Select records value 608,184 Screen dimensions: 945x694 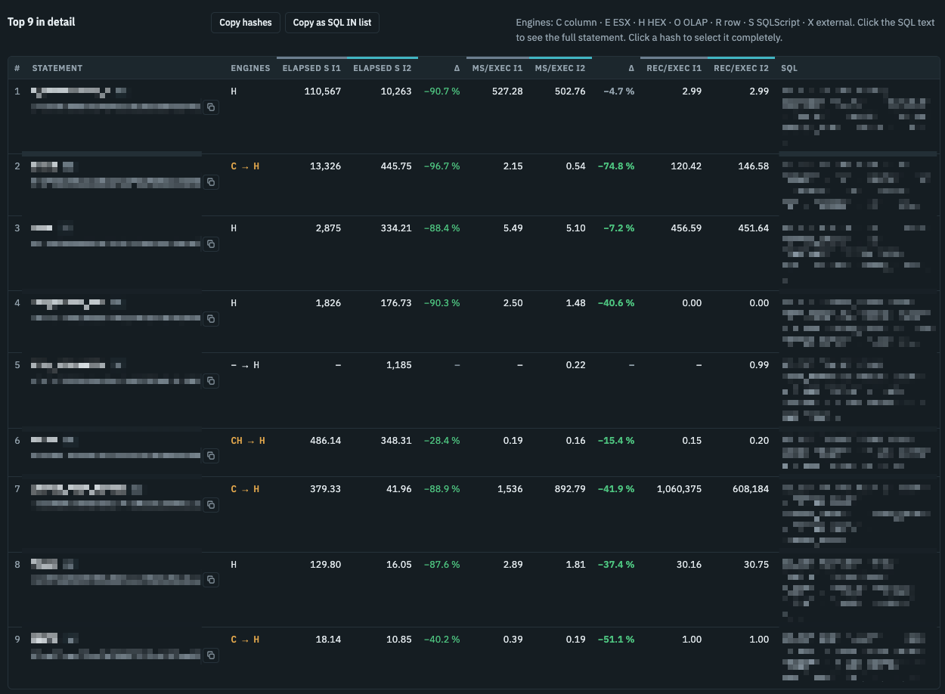(x=751, y=489)
